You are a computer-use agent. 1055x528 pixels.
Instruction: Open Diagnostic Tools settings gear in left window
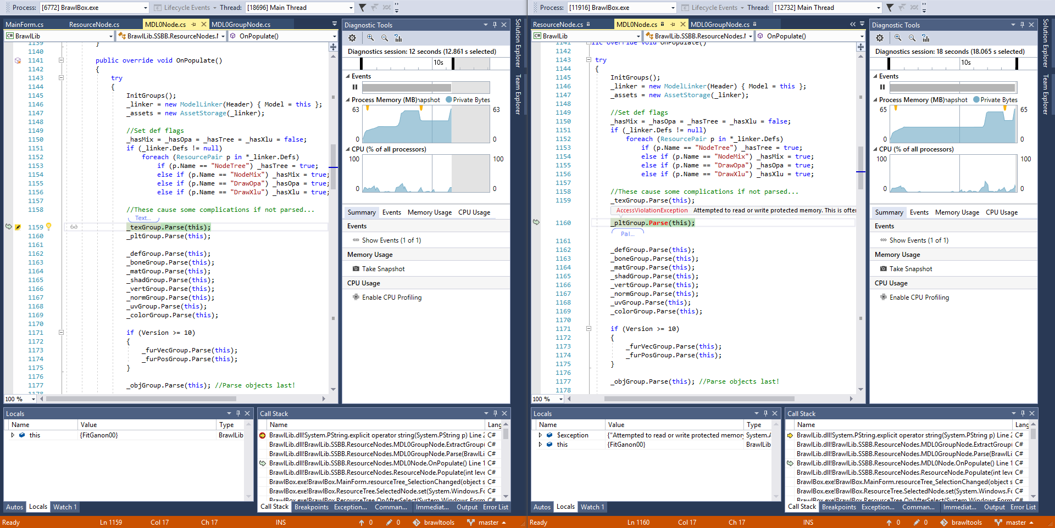pyautogui.click(x=352, y=38)
